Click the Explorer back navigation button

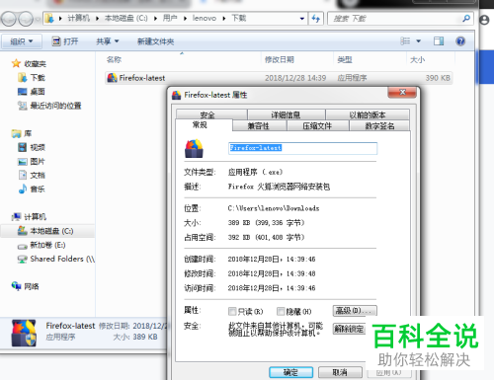[x=9, y=19]
